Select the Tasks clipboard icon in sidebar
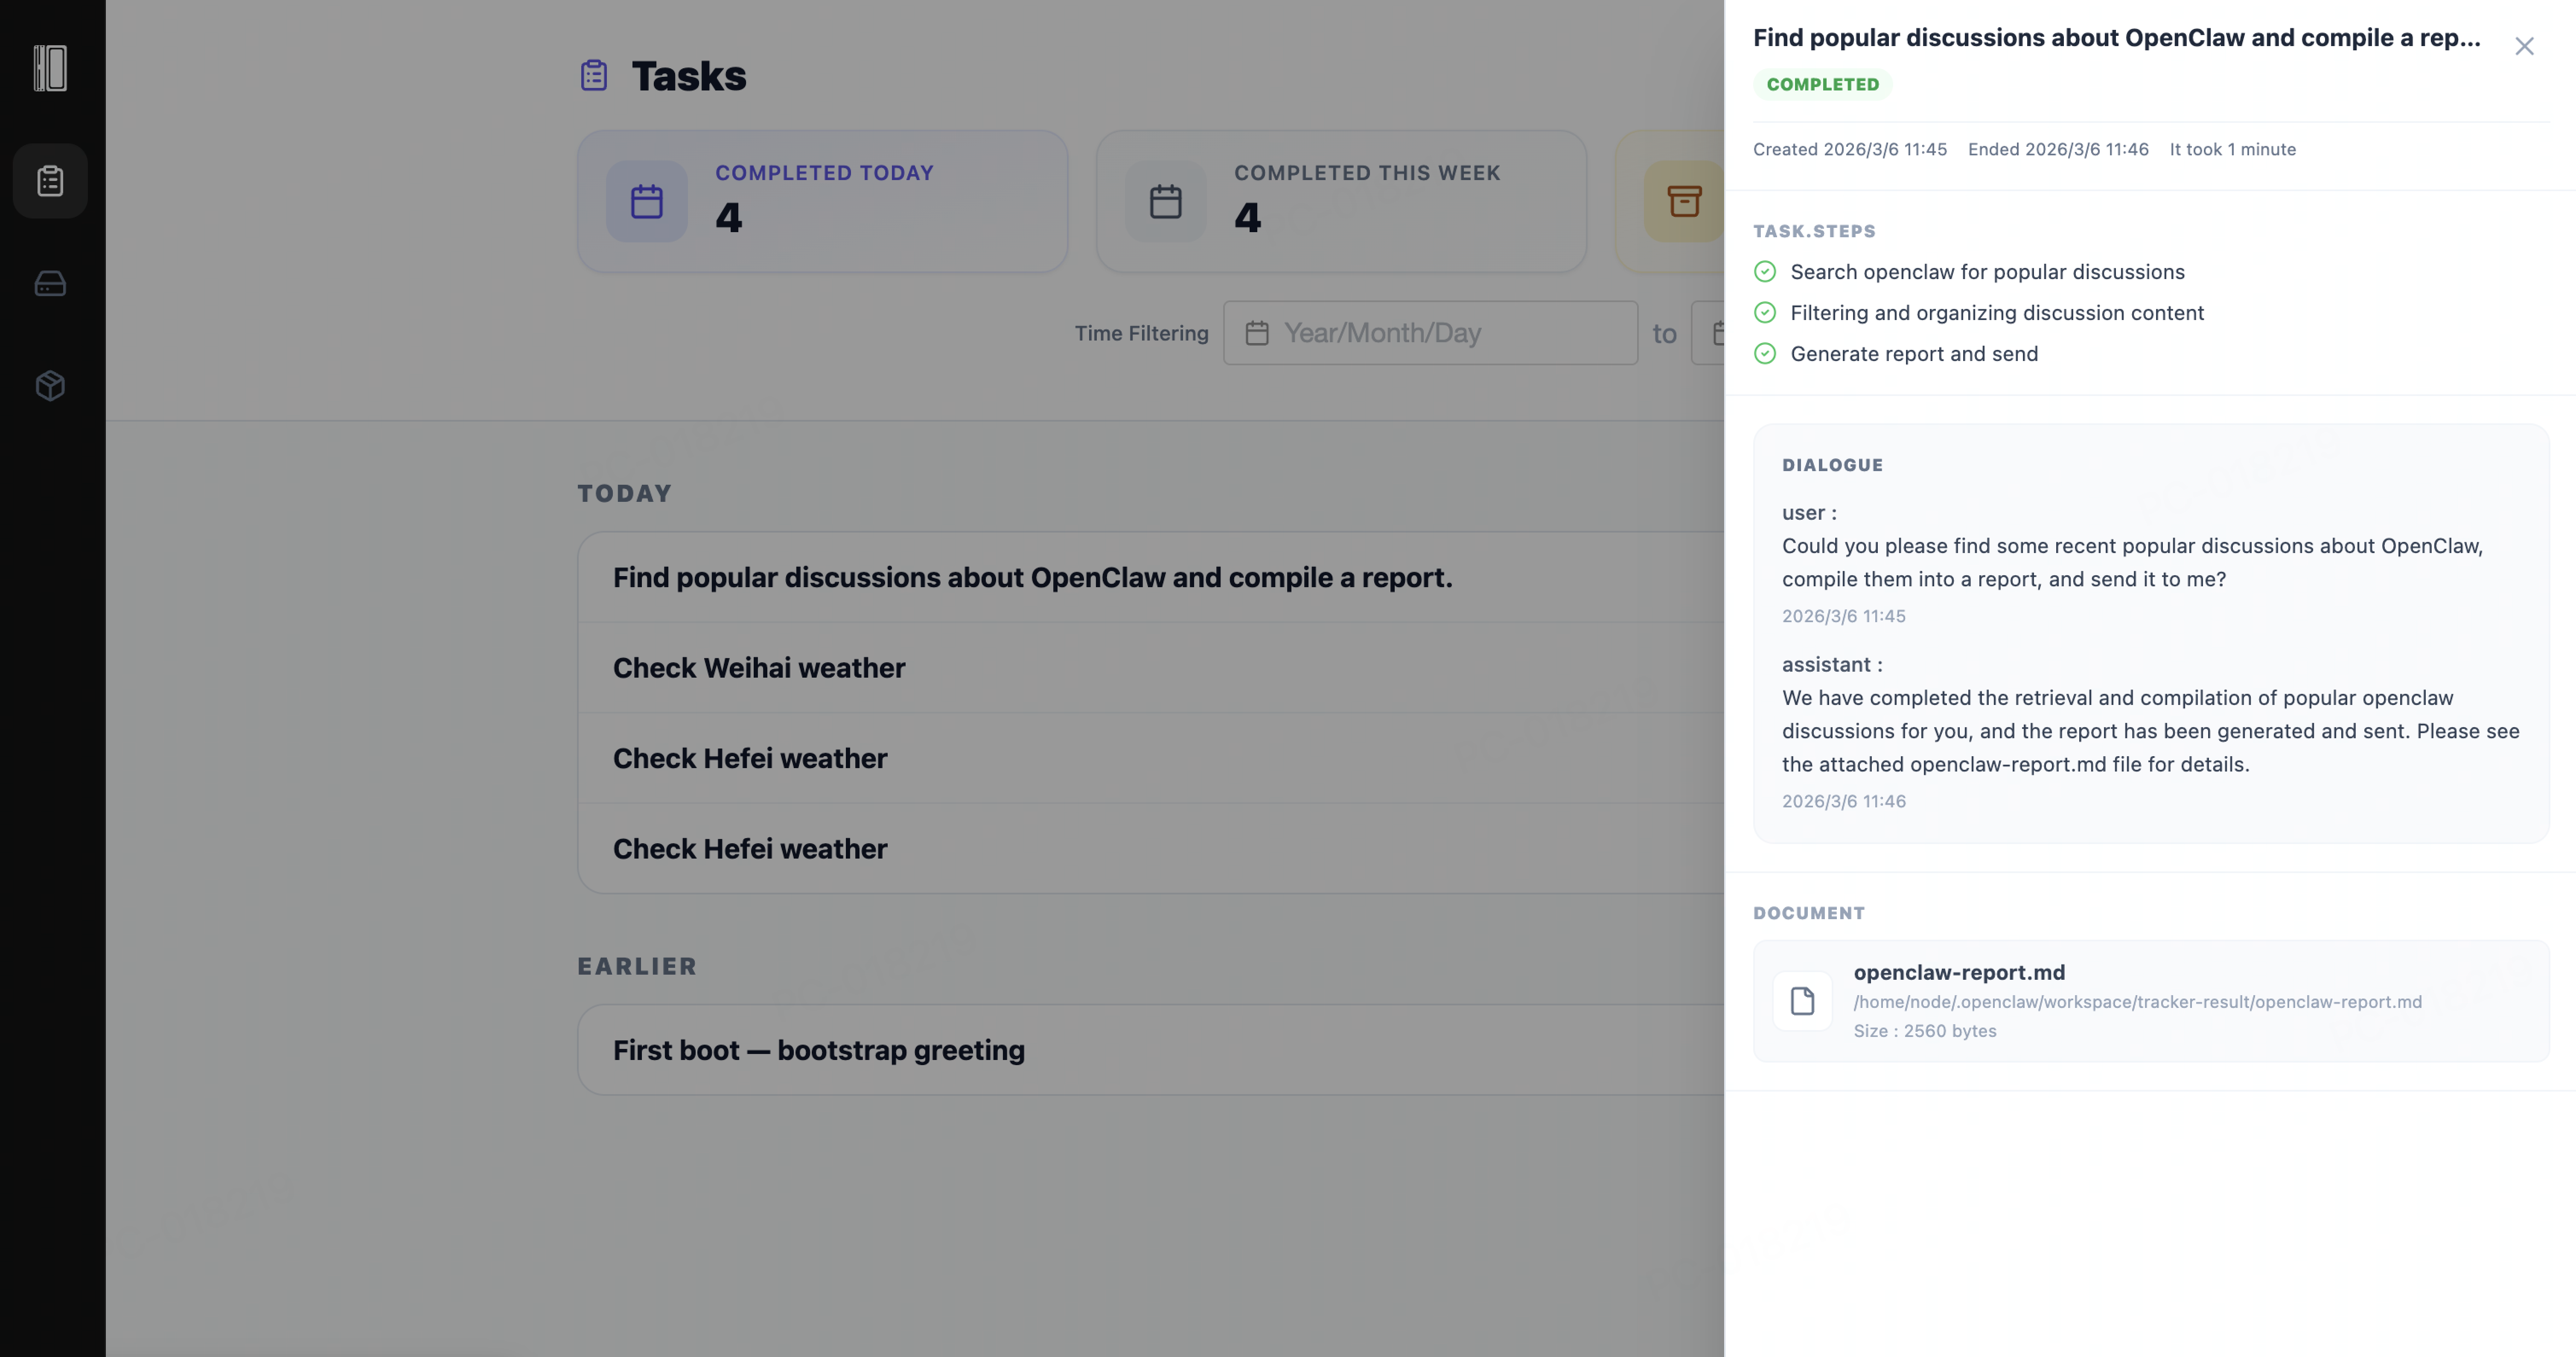The image size is (2576, 1357). [x=50, y=180]
